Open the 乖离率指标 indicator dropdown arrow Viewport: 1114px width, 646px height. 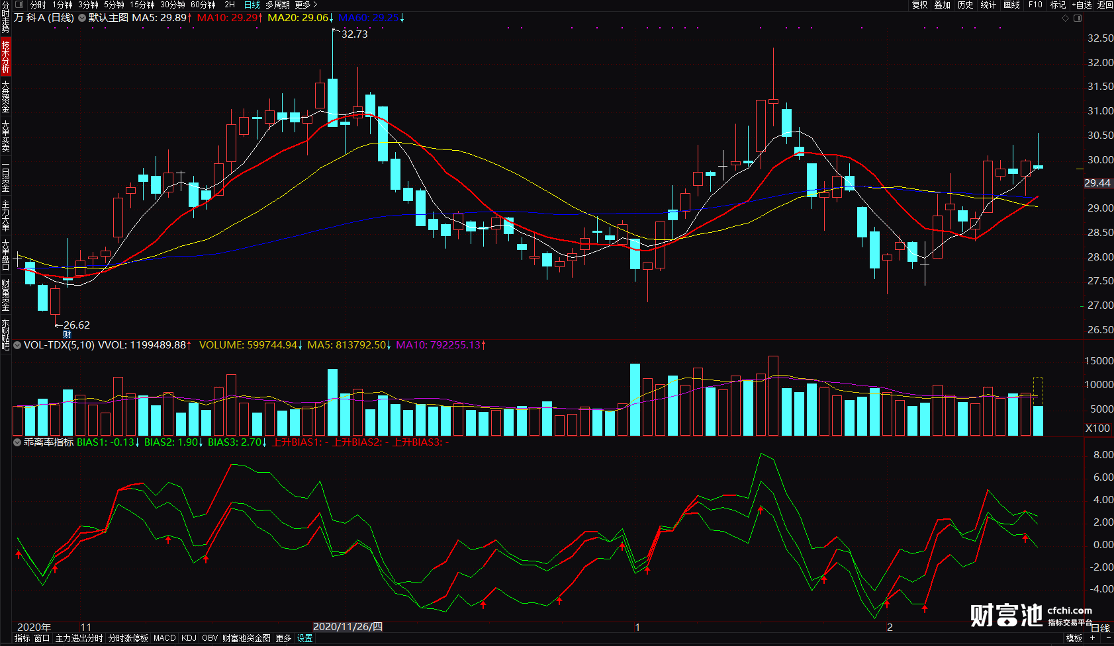17,442
